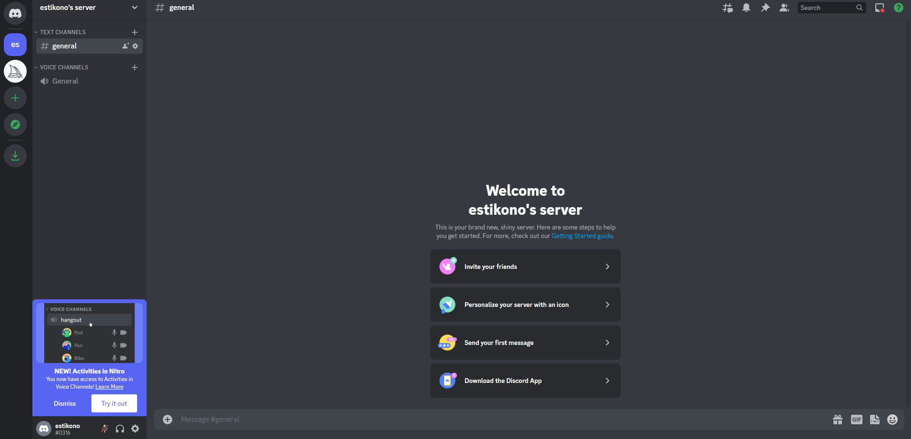This screenshot has height=439, width=911.
Task: Open the Threads icon in header
Action: pos(728,8)
